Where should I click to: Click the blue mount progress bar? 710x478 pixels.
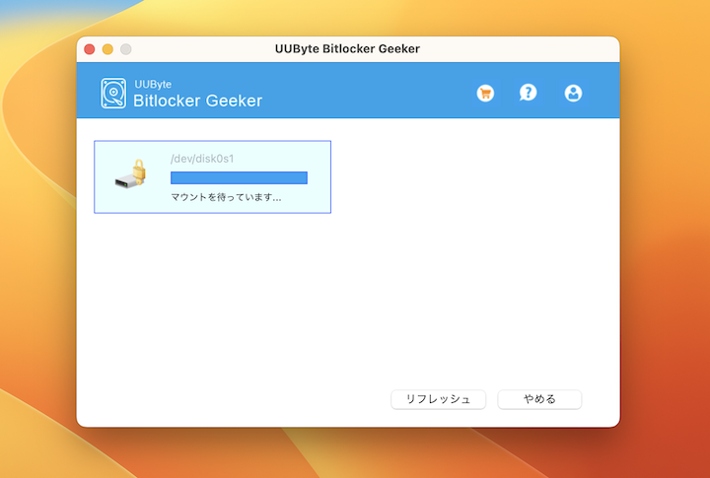(x=239, y=177)
